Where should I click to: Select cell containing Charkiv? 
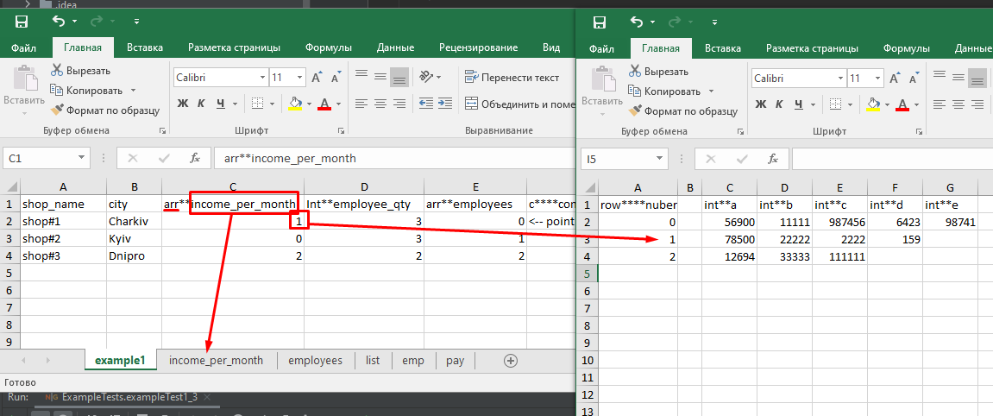135,222
